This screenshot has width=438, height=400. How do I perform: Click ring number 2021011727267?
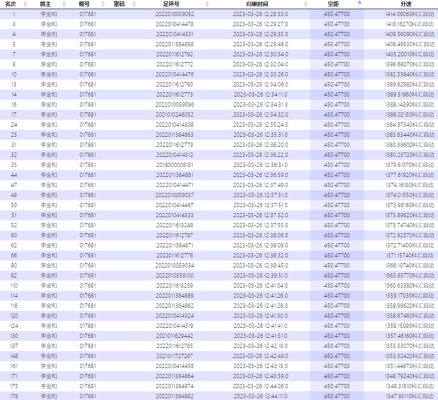[174, 356]
